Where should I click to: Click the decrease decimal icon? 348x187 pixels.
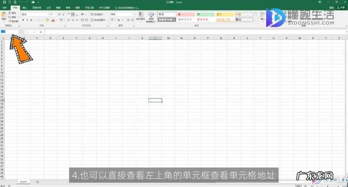tap(132, 20)
